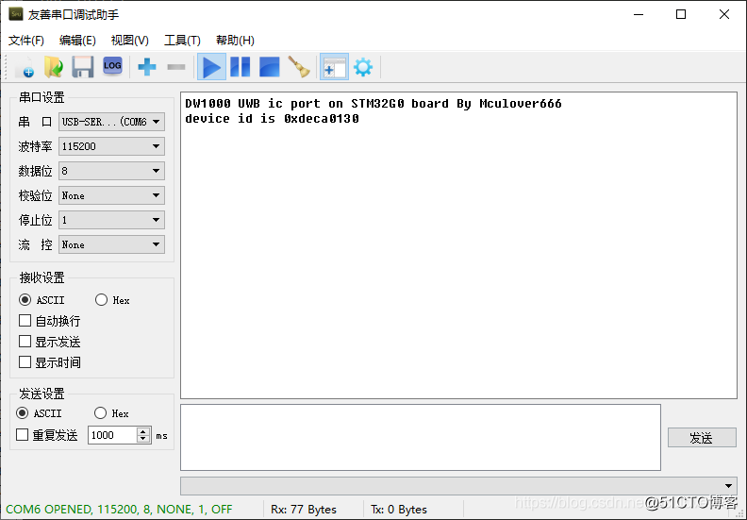Click the new file icon in toolbar

(25, 67)
